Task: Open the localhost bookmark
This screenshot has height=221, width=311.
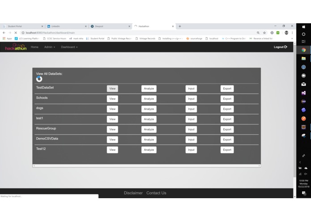Action: tap(212, 38)
